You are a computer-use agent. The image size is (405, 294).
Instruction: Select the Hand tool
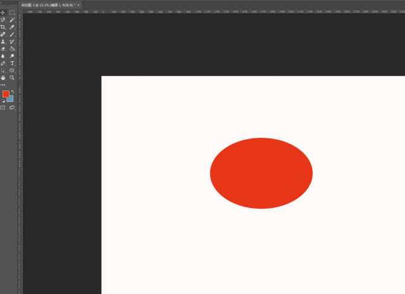pos(3,77)
